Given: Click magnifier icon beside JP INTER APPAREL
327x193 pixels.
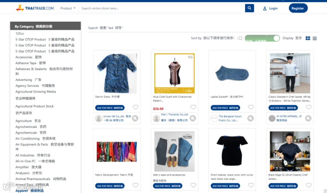Looking at the screenshot, I should point(308,118).
